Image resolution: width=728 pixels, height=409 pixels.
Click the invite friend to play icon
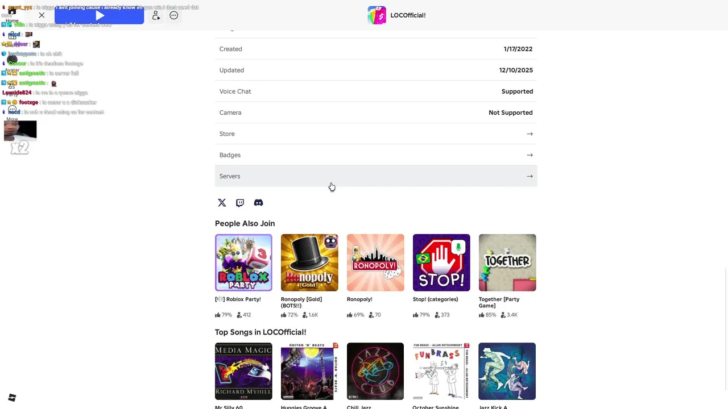point(156,16)
